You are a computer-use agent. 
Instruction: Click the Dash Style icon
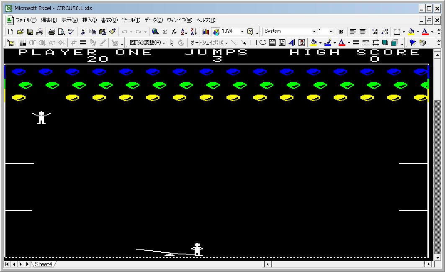pyautogui.click(x=365, y=43)
